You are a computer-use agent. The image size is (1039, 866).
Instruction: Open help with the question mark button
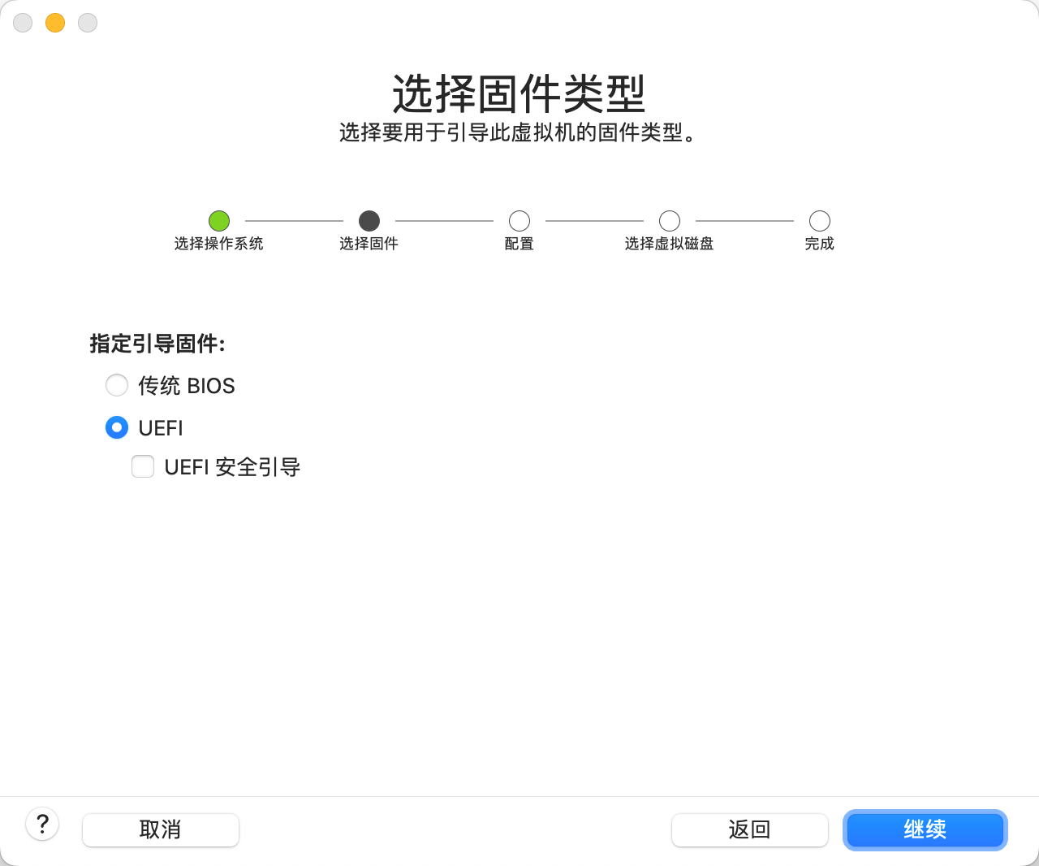[42, 825]
